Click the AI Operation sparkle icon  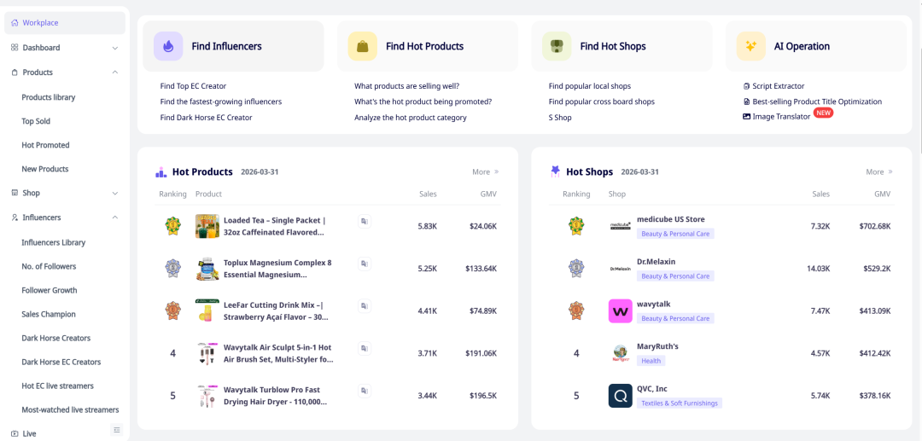[750, 46]
